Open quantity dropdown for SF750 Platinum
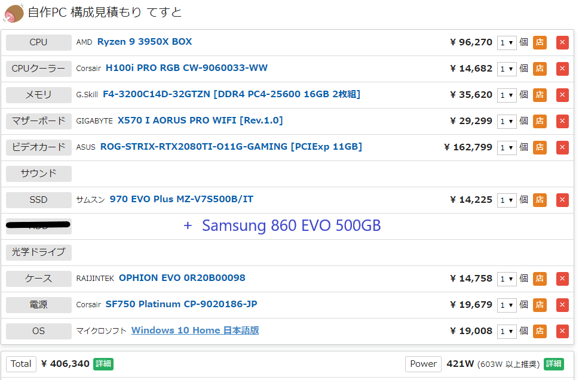This screenshot has height=380, width=579. (507, 305)
